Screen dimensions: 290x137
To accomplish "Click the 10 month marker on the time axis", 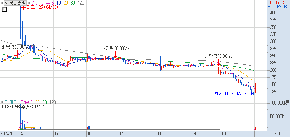I will [x=223, y=133].
